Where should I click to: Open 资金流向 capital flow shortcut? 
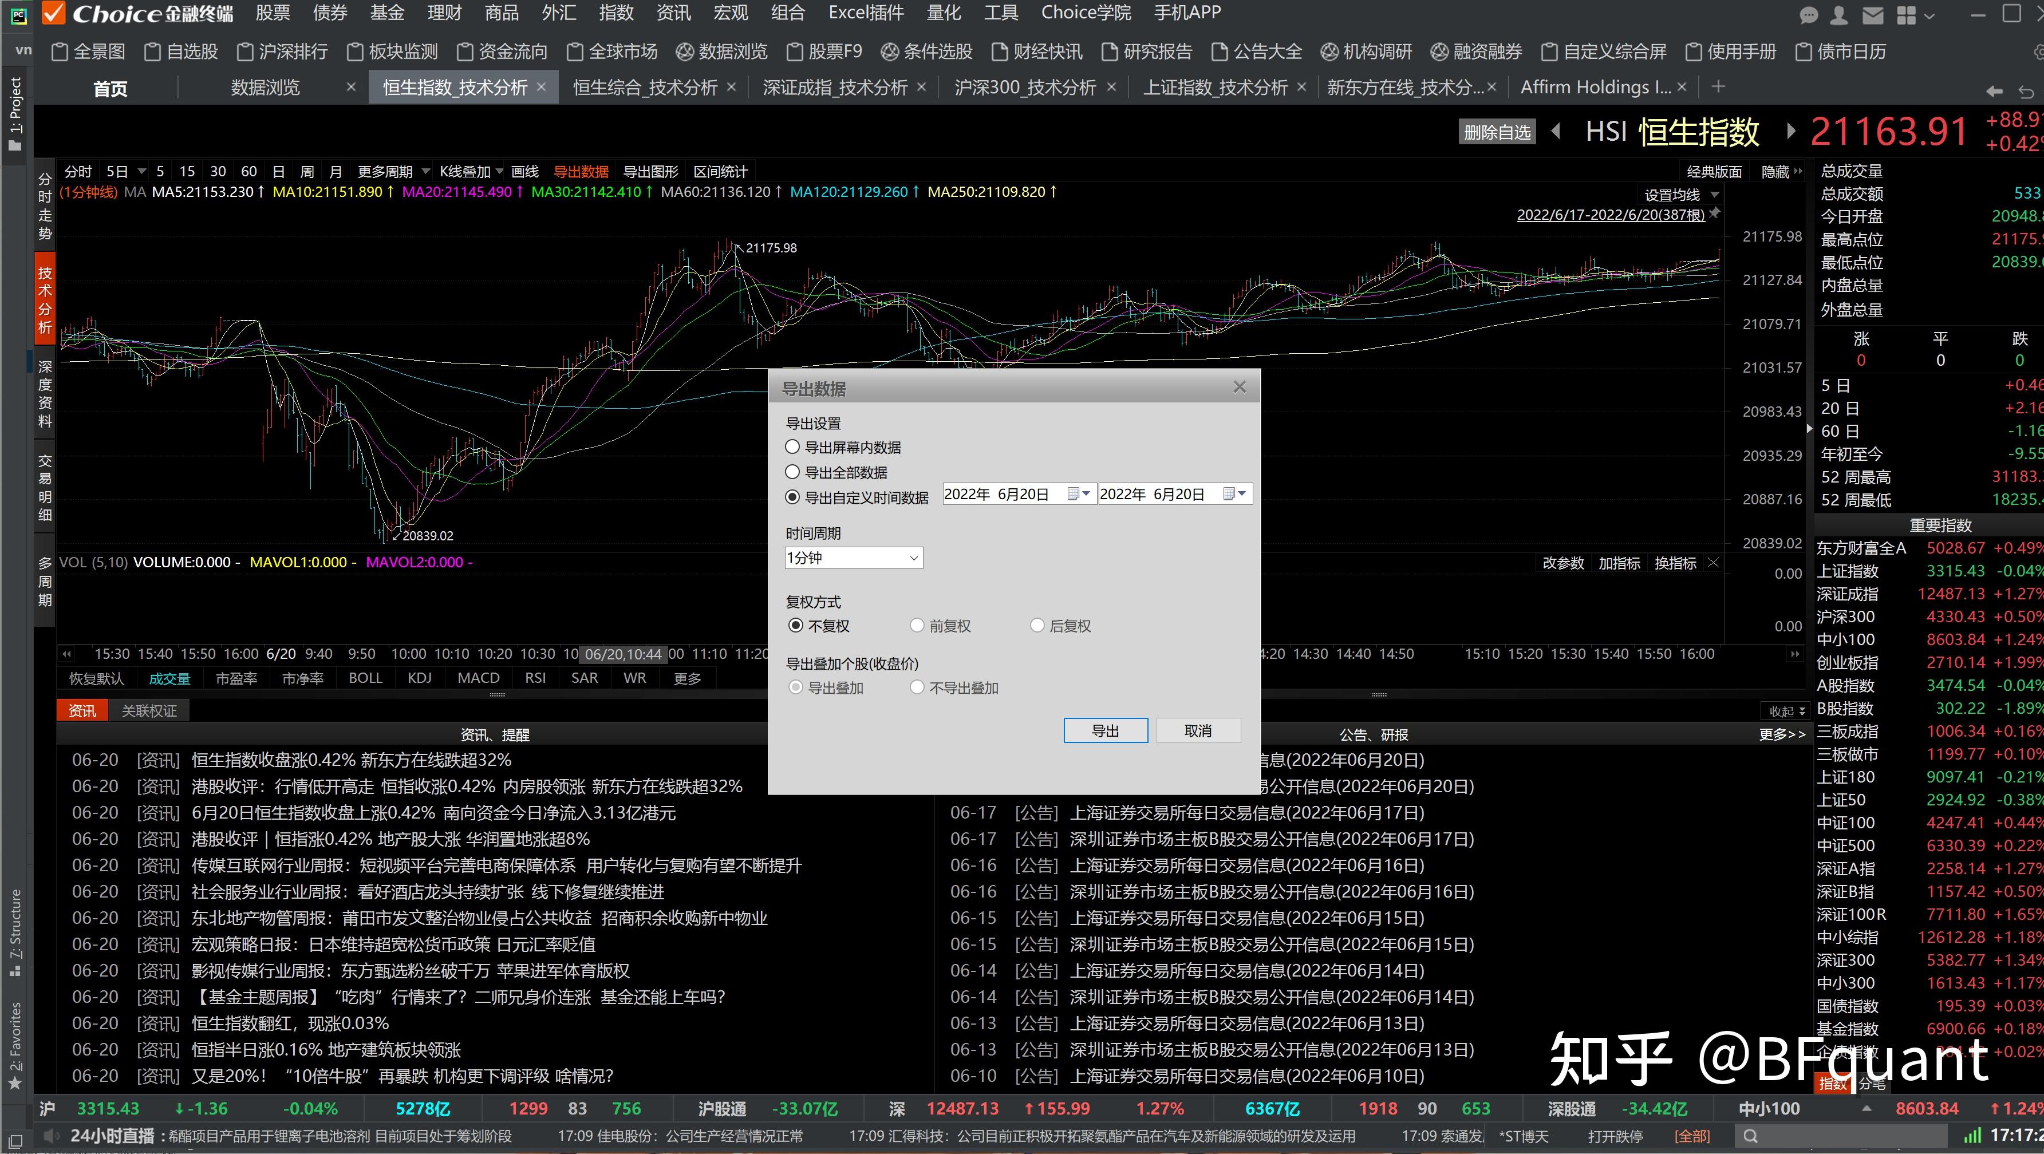(x=502, y=52)
